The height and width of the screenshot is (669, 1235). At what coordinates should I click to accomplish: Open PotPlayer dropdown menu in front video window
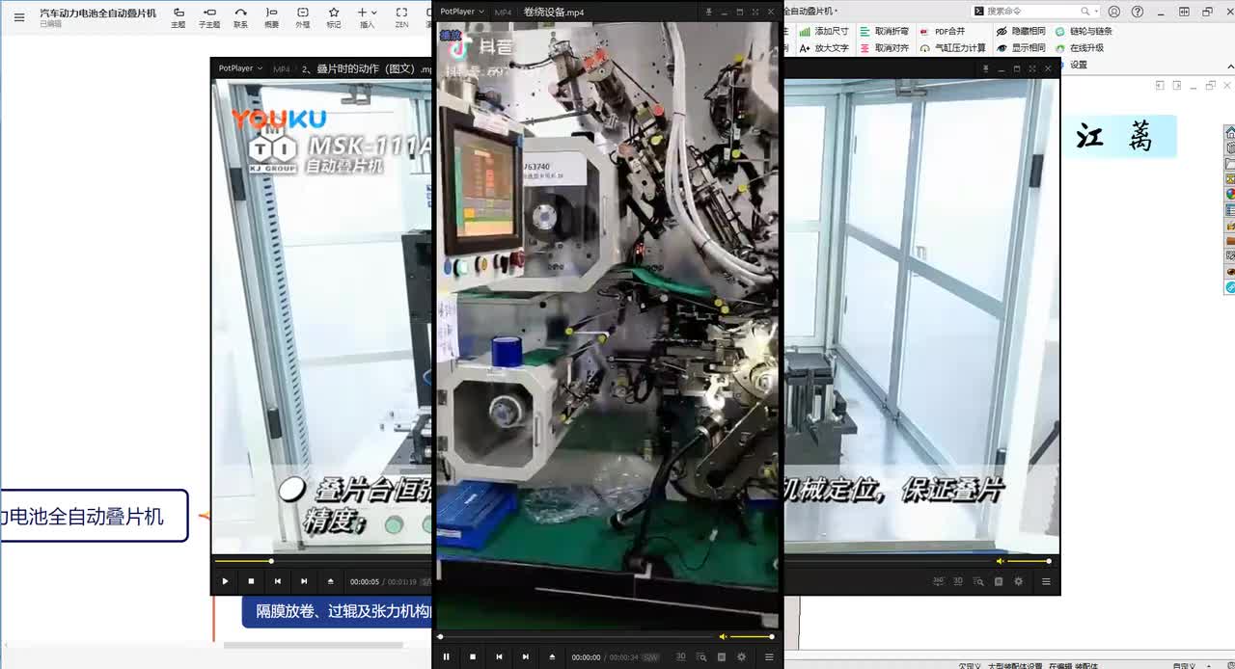(461, 12)
